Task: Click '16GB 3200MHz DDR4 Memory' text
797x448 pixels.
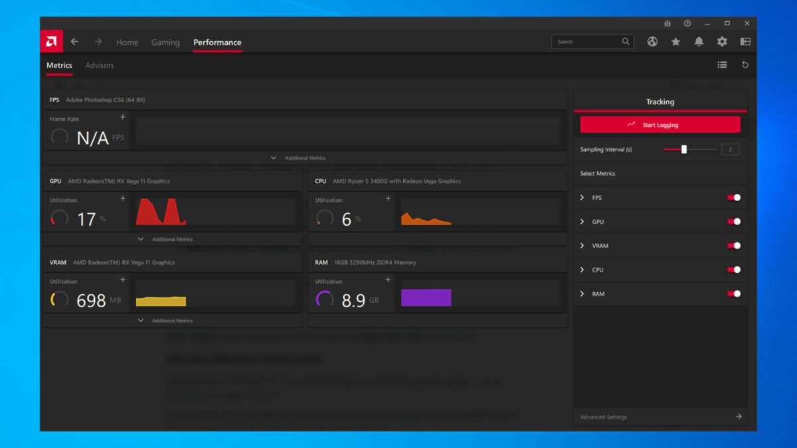Action: coord(375,263)
